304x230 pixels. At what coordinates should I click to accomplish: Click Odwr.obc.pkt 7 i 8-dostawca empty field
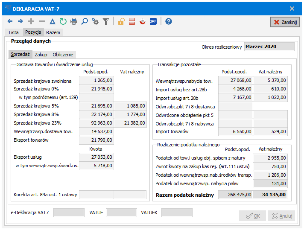(236, 106)
